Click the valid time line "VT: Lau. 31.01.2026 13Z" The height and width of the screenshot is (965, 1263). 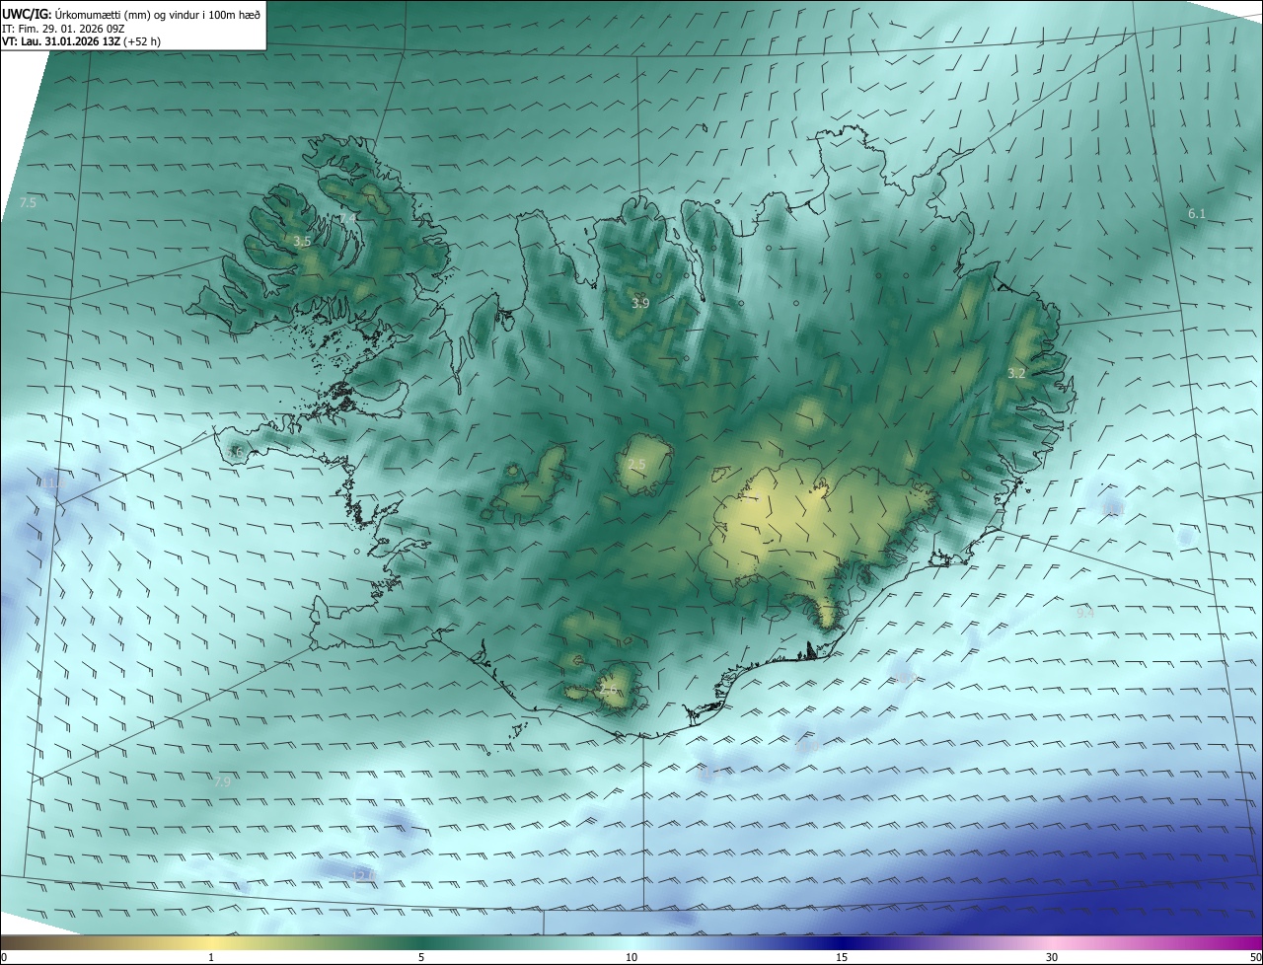click(x=81, y=41)
